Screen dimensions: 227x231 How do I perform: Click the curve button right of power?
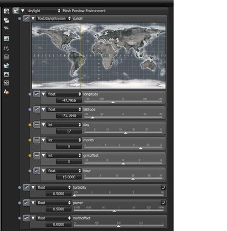click(x=163, y=203)
